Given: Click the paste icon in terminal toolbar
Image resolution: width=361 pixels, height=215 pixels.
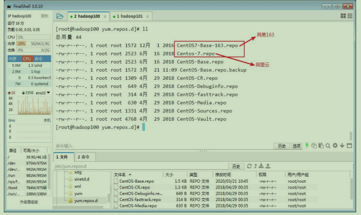Looking at the screenshot, I should [x=321, y=145].
